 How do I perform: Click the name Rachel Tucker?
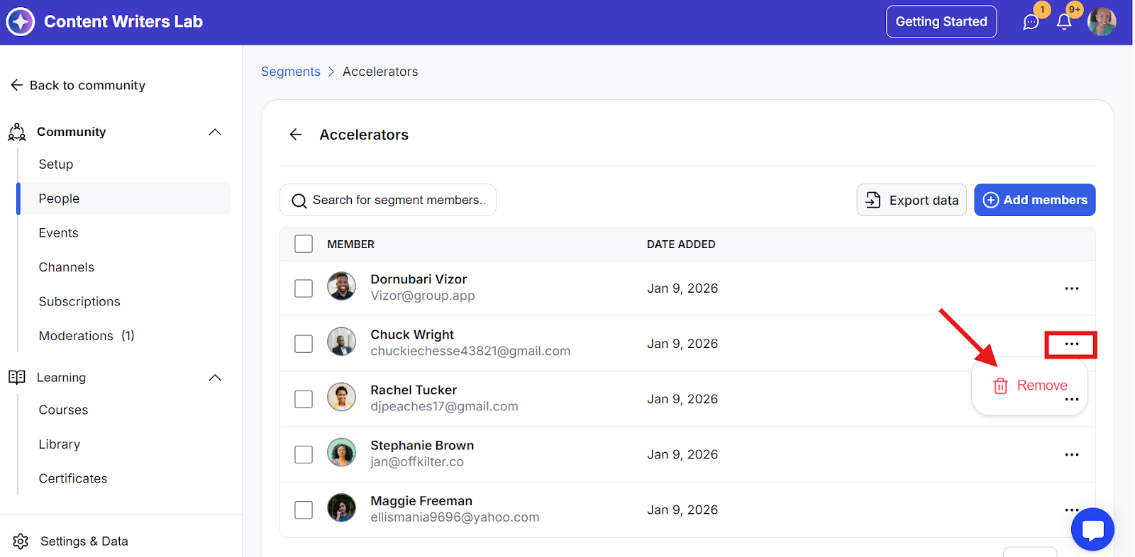click(414, 390)
